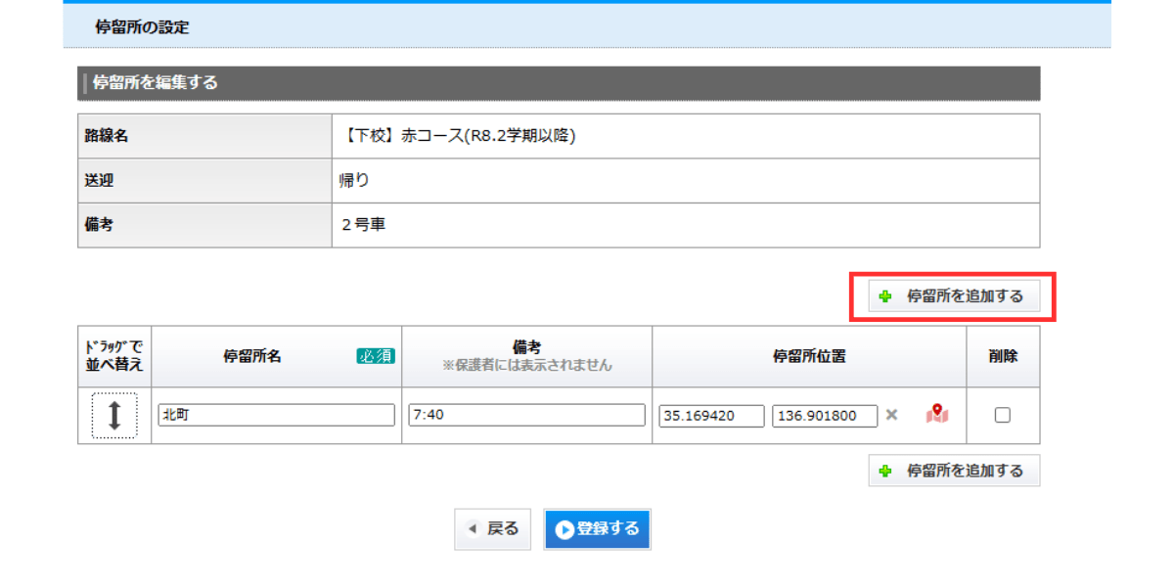Viewport: 1174px width, 587px height.
Task: Click green plus icon in the red-highlighted add button
Action: pyautogui.click(x=885, y=296)
